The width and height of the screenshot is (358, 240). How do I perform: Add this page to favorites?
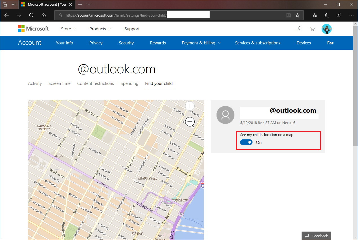pos(297,15)
